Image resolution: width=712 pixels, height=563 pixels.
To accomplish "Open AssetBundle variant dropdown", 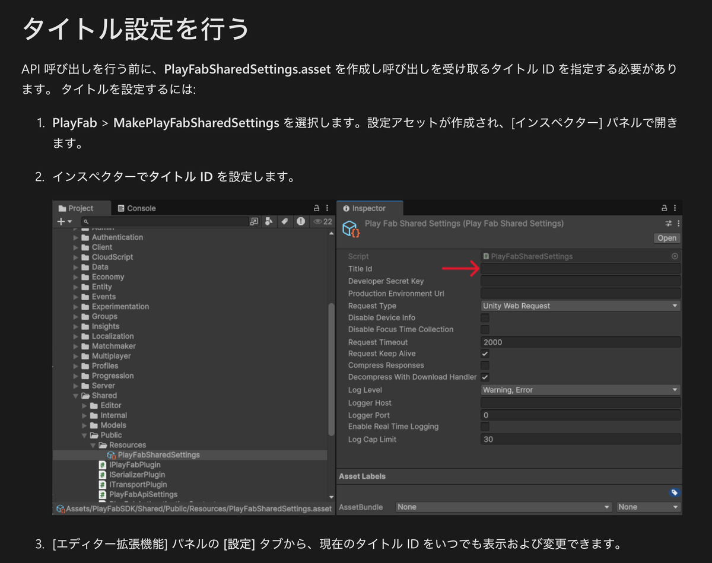I will pyautogui.click(x=648, y=507).
